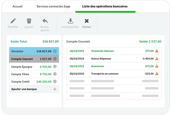
Task: Click the Simulator download circle icon
Action: pyautogui.click(x=55, y=51)
